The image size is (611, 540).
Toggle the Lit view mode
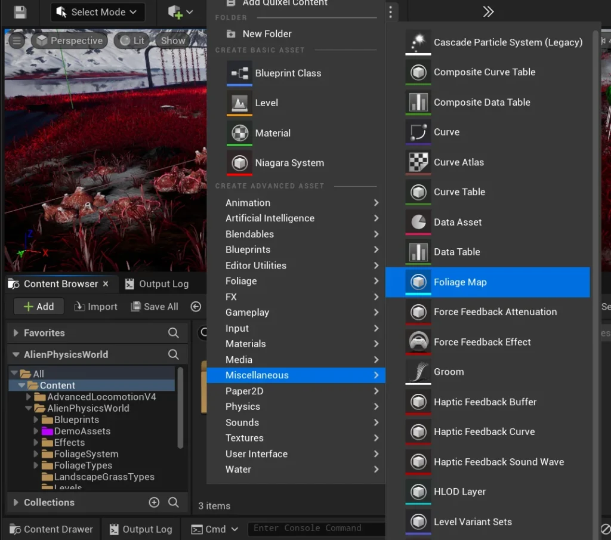pos(132,41)
